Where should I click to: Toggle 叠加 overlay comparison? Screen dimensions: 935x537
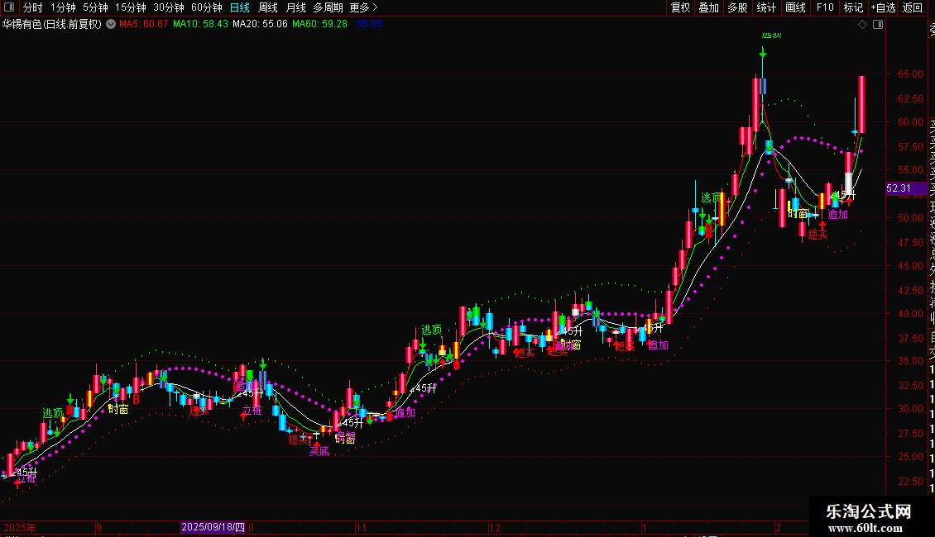click(x=708, y=7)
